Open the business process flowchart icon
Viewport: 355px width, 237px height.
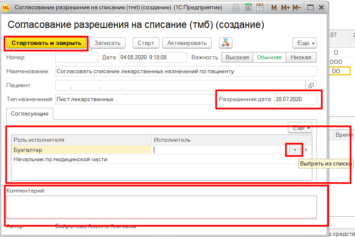point(226,43)
